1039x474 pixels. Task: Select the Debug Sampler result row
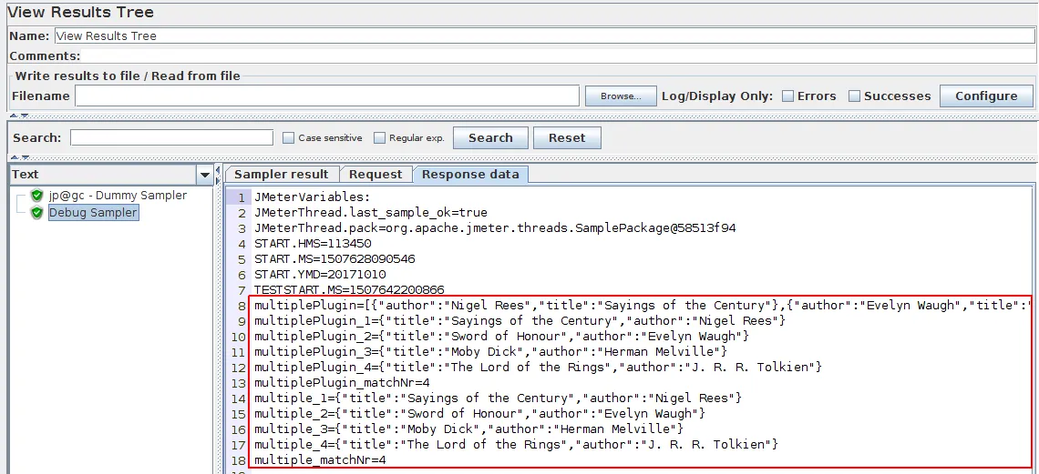pyautogui.click(x=94, y=212)
